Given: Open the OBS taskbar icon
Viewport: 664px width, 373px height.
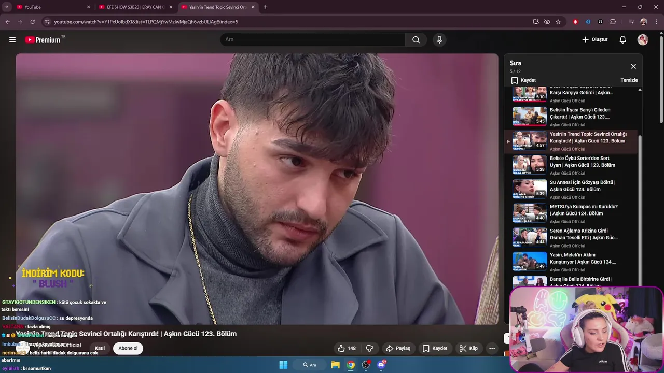Looking at the screenshot, I should (x=366, y=365).
